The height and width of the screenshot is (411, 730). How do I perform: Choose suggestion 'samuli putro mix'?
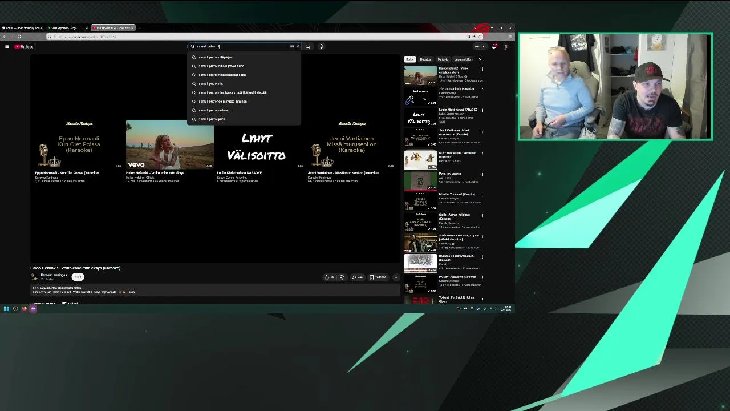click(x=244, y=83)
